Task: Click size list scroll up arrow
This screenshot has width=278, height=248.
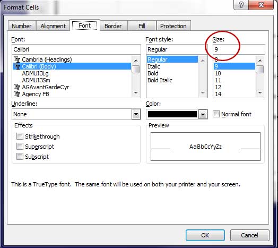Action: (260, 61)
